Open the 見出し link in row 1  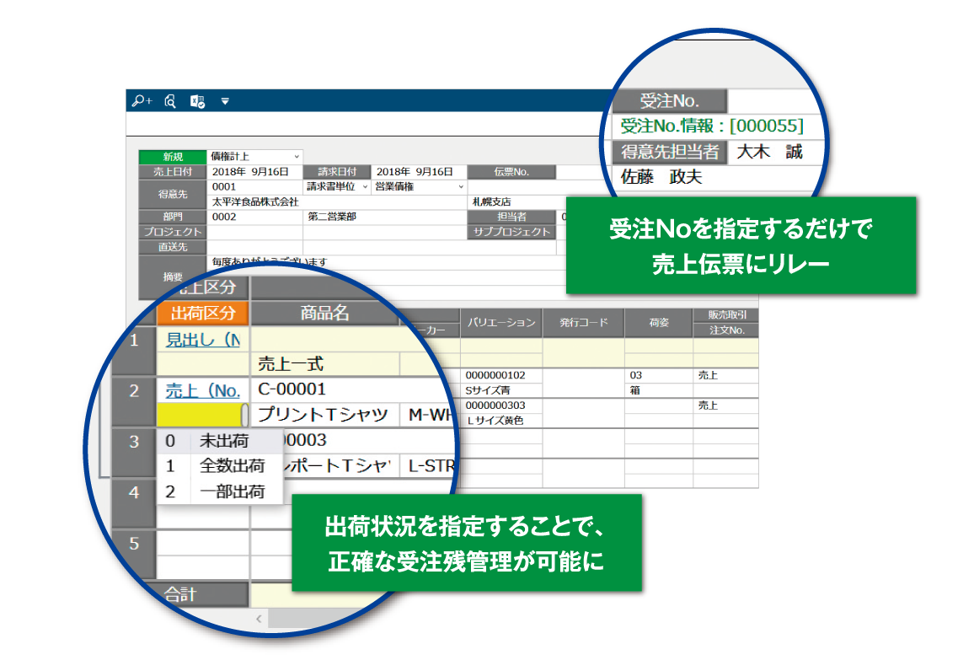tap(203, 340)
